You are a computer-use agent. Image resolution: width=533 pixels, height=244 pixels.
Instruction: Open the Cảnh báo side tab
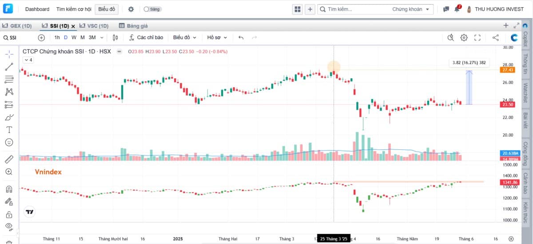(x=525, y=183)
